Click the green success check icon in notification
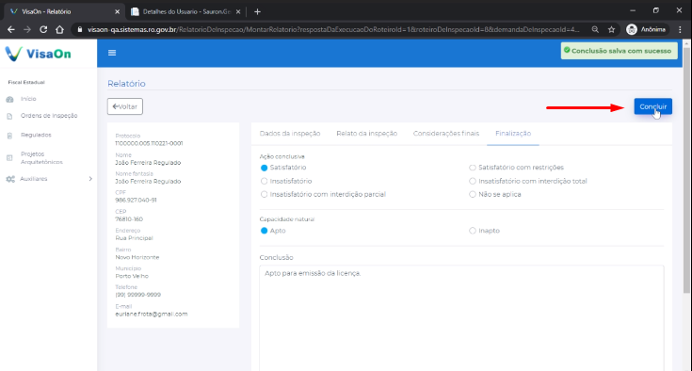692x371 pixels. coord(567,50)
